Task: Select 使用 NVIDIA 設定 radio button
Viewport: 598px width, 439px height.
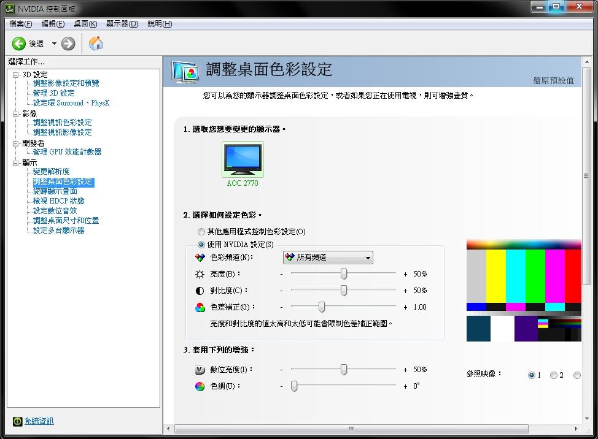Action: click(201, 245)
